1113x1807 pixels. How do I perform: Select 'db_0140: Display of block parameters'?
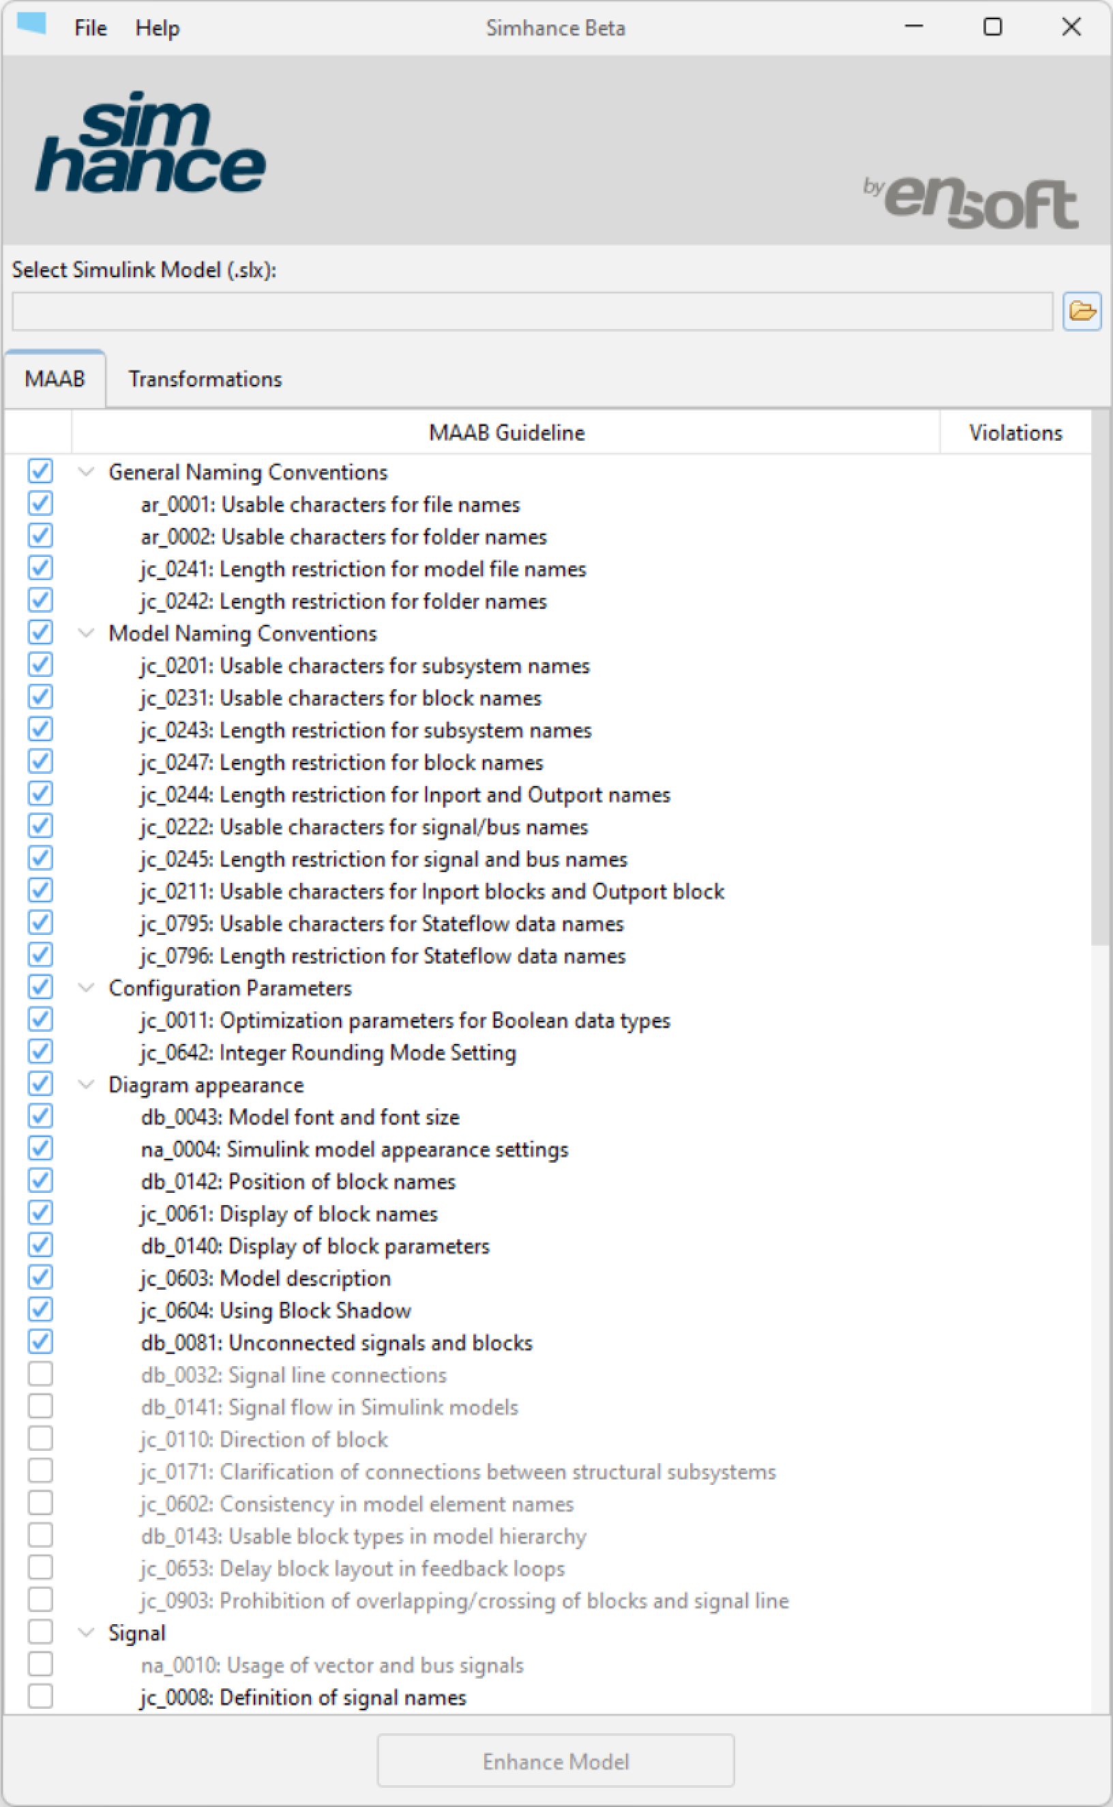pyautogui.click(x=315, y=1247)
